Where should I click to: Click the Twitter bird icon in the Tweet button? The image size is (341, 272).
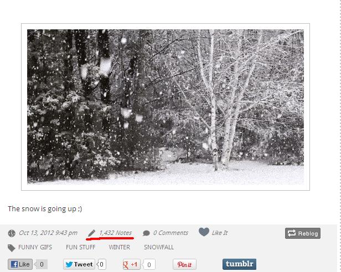click(69, 264)
